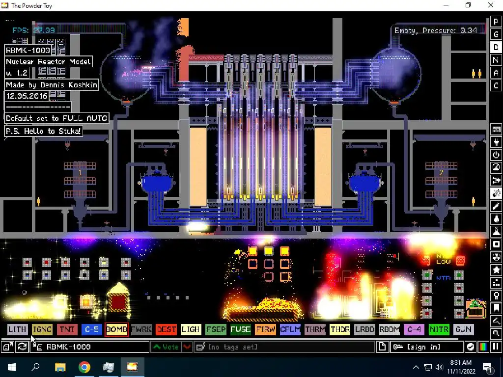This screenshot has height=377, width=503.
Task: Open Windows Start menu
Action: click(12, 367)
